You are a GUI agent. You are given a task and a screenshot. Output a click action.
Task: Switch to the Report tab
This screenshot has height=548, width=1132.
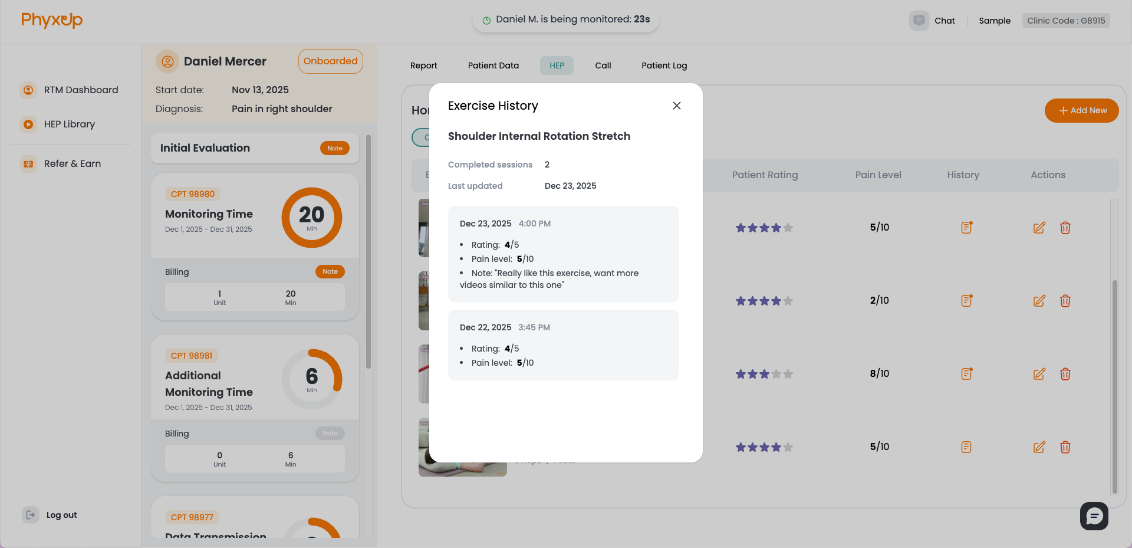point(423,65)
